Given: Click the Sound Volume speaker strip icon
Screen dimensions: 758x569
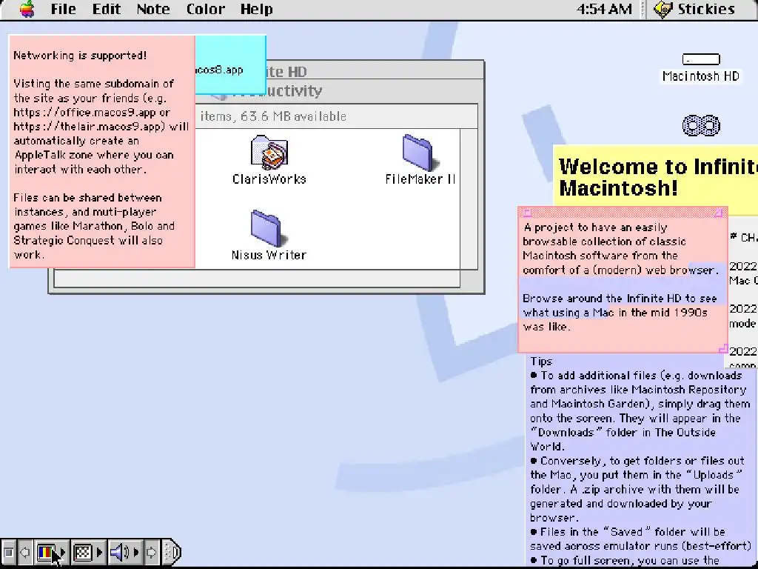Looking at the screenshot, I should [119, 552].
